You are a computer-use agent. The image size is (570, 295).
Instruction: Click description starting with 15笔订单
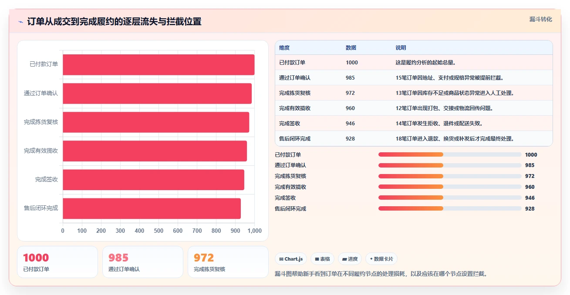pos(449,78)
